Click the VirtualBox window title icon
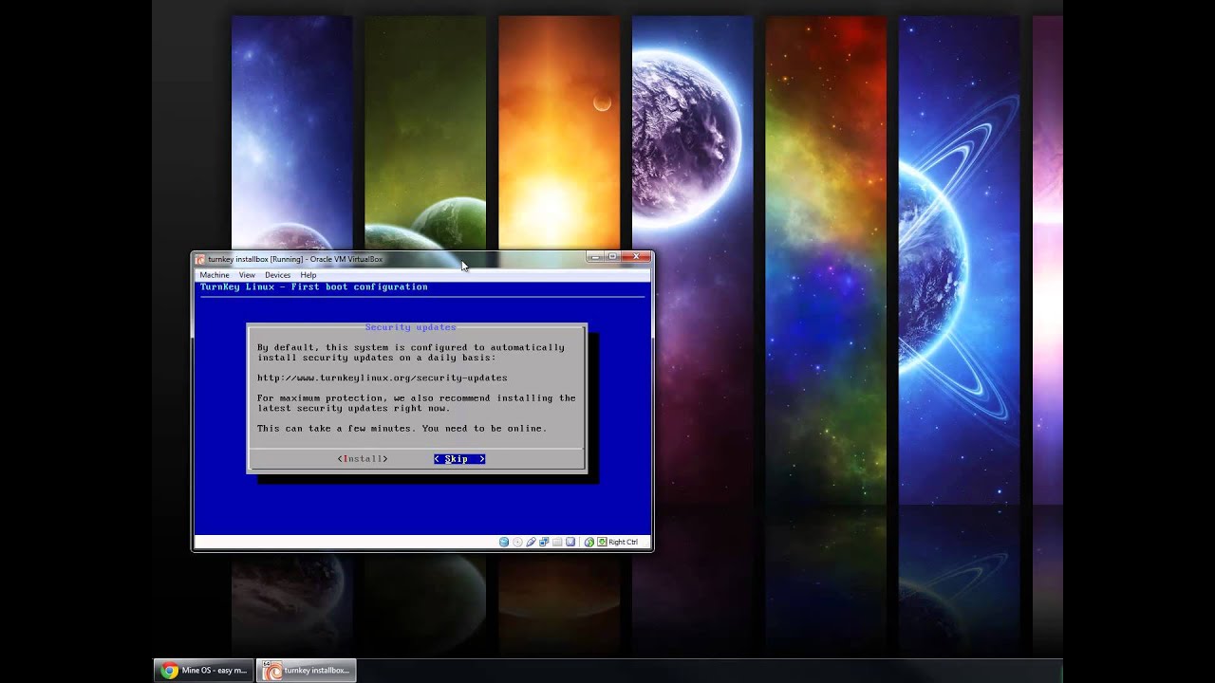 200,259
